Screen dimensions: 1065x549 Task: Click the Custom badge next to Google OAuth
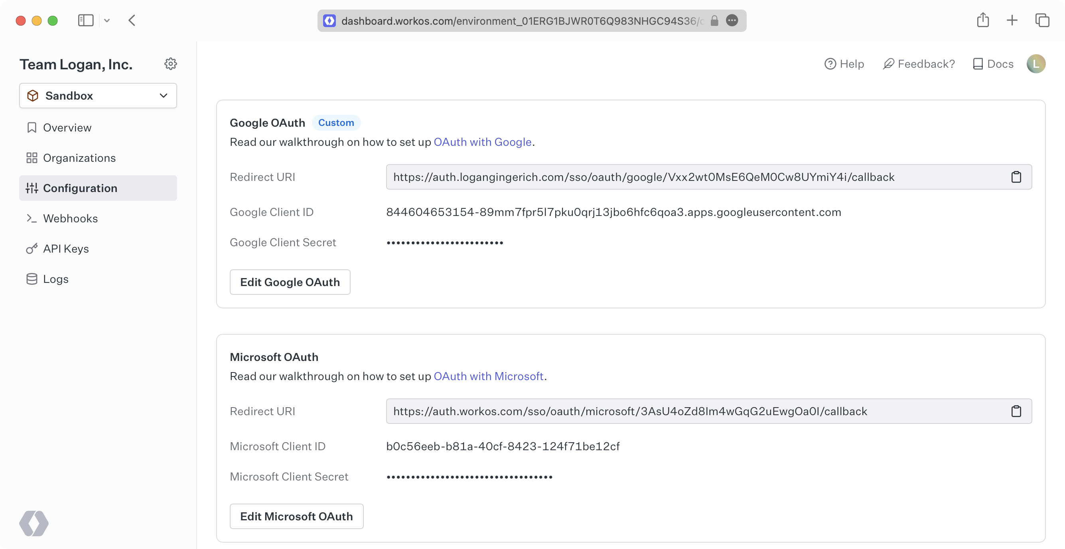tap(336, 123)
